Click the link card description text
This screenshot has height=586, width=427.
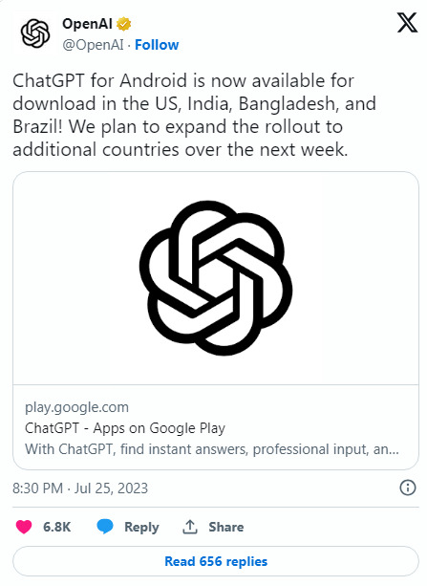click(x=212, y=449)
